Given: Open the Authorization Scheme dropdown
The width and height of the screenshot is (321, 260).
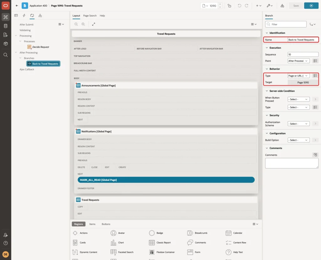Looking at the screenshot, I should point(298,124).
